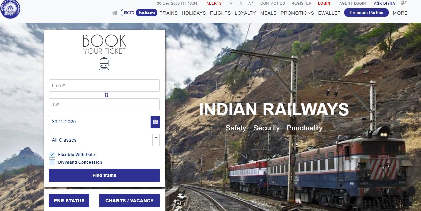
Task: Click the Home icon in navigation bar
Action: coord(115,13)
